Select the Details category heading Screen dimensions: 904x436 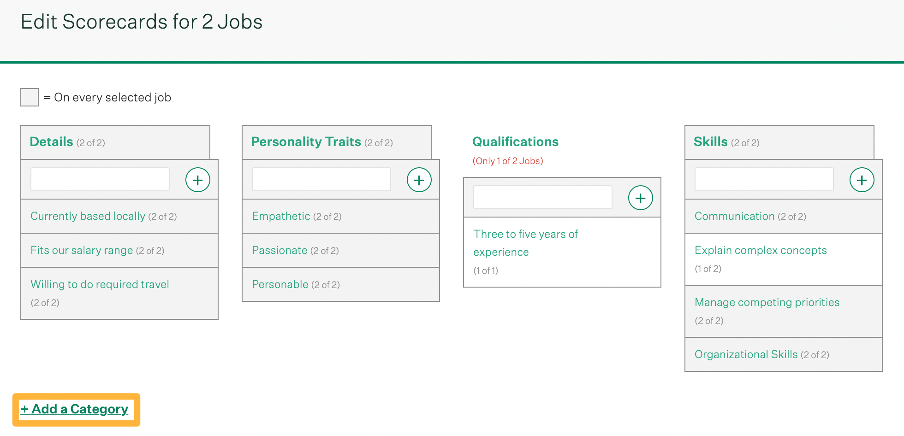pos(52,141)
